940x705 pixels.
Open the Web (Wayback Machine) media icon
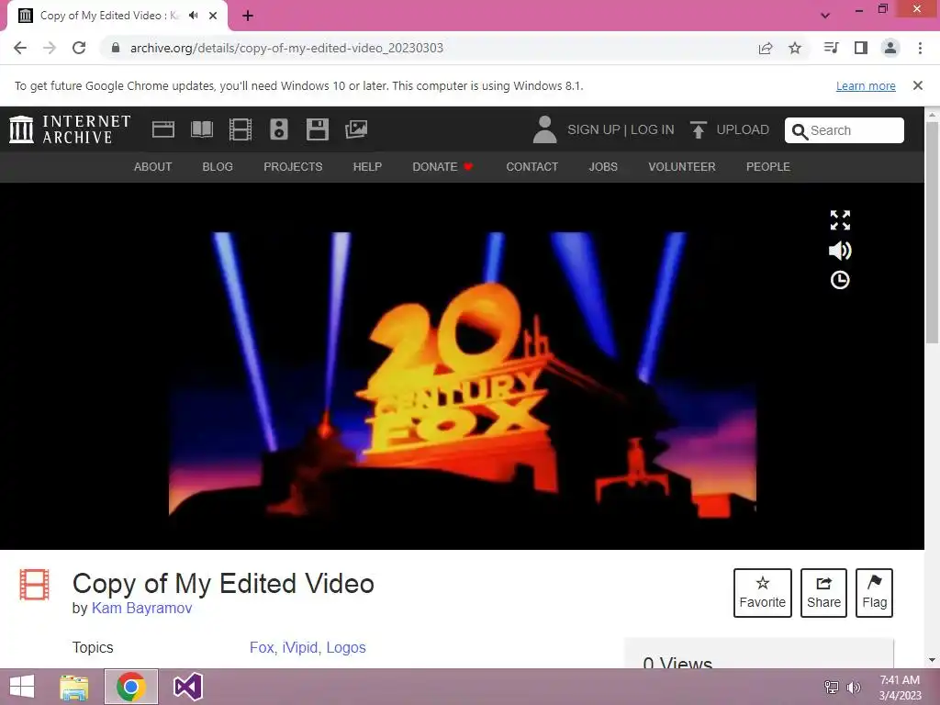click(163, 129)
